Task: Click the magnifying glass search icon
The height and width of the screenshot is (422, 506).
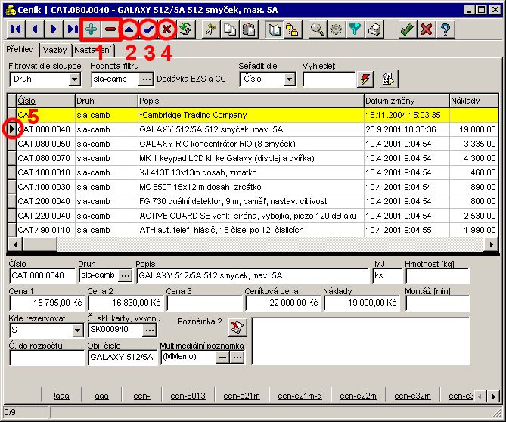Action: point(318,29)
